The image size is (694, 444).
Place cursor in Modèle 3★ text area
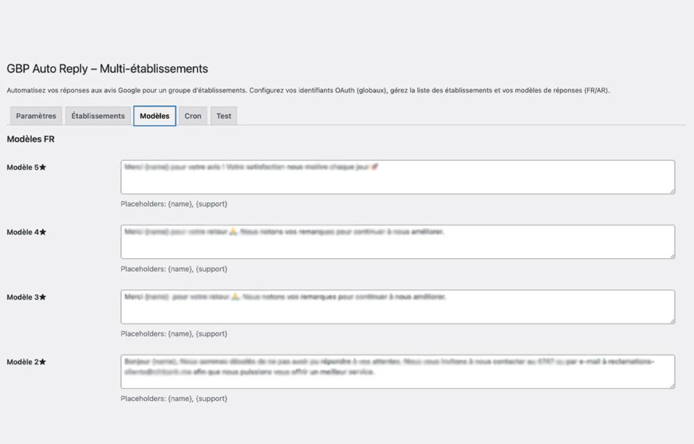click(397, 307)
